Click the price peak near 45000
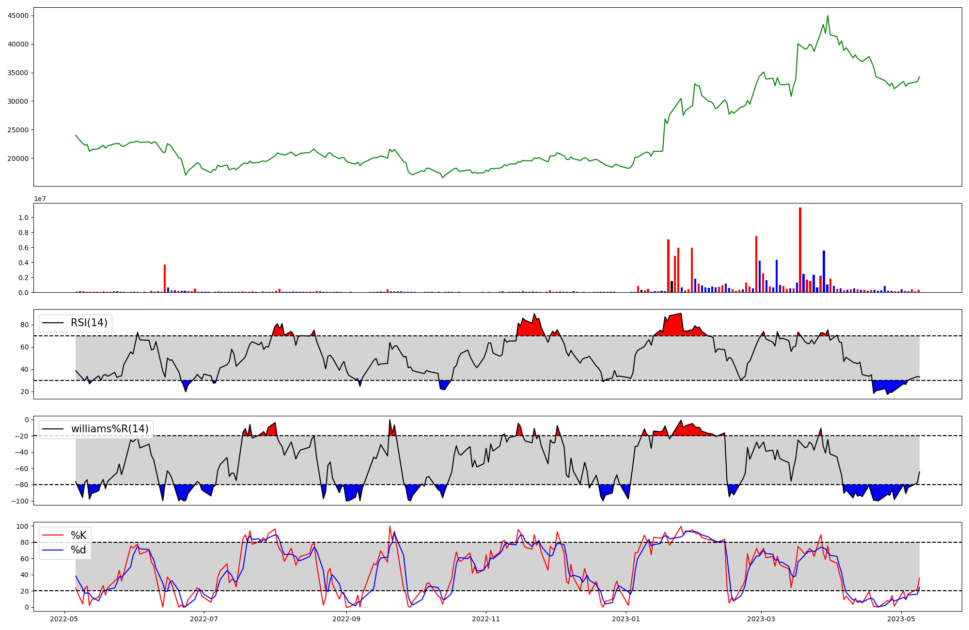Viewport: 969px width, 630px height. [828, 16]
